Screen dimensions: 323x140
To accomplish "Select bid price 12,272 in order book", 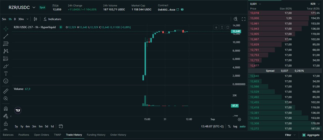I will (x=255, y=128).
